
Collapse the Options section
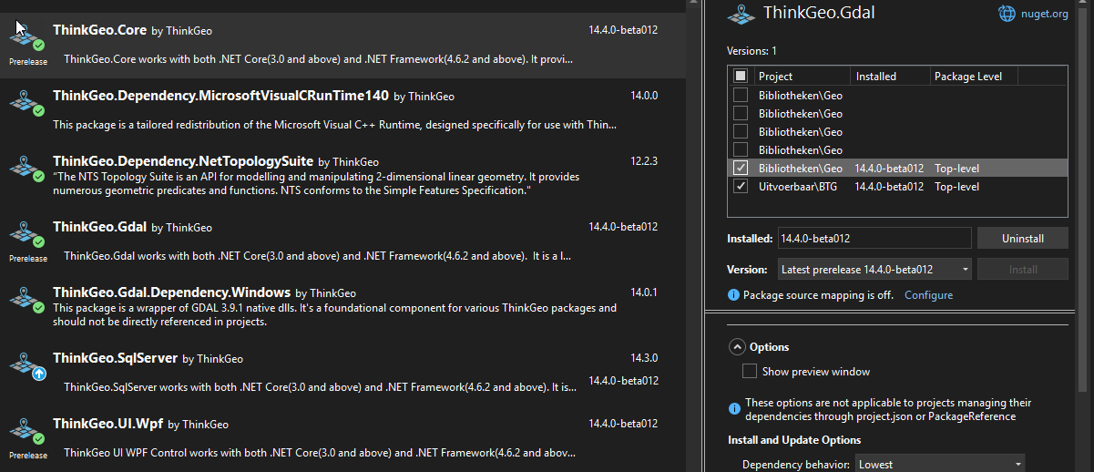pos(736,347)
